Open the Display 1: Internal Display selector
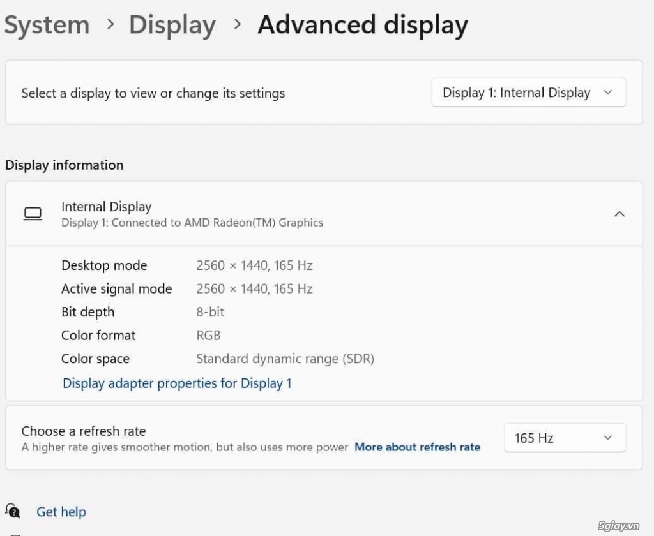 [528, 93]
